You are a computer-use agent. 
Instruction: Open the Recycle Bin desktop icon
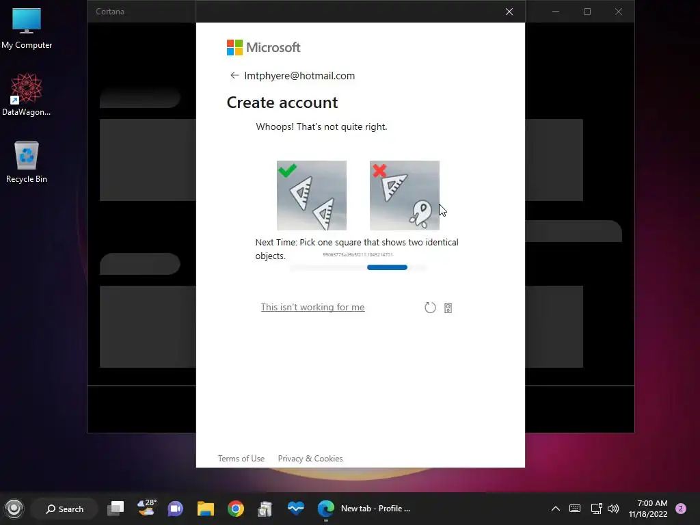[x=27, y=161]
